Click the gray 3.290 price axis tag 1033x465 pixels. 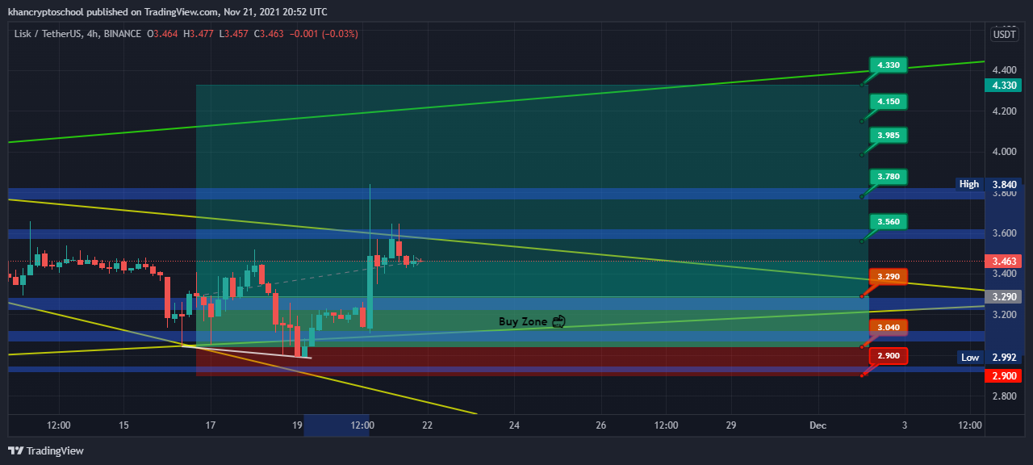coord(1005,296)
